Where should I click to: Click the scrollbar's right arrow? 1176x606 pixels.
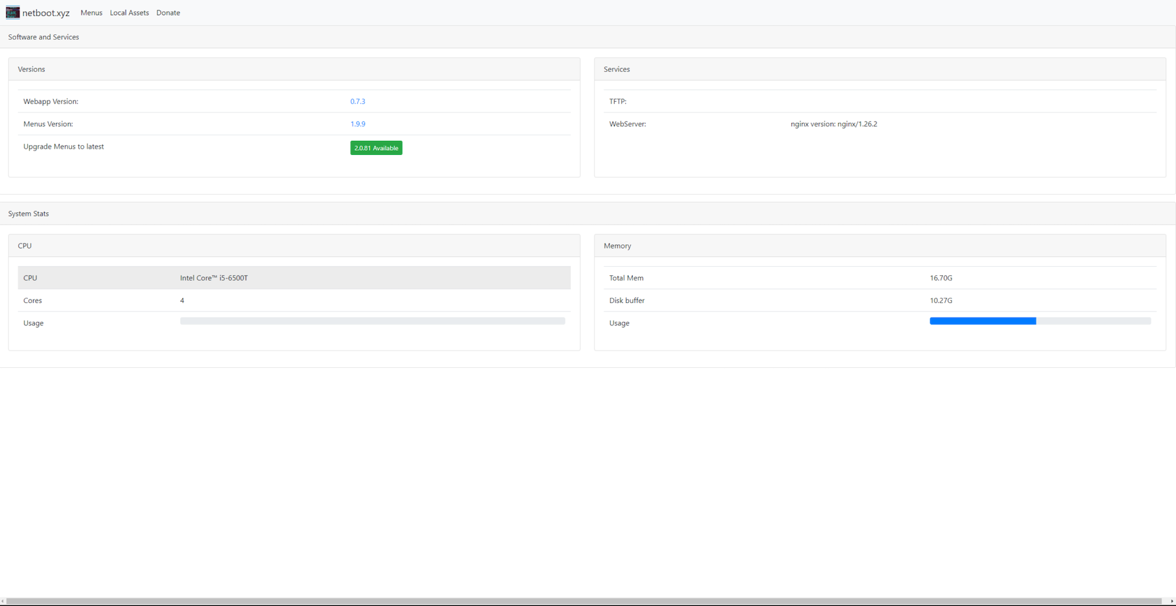(1172, 601)
